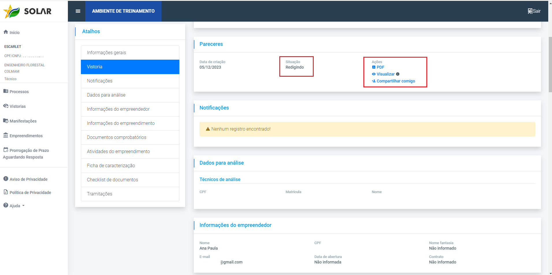Click AMBIENTE DE TREINAMENTO header tab

(123, 11)
